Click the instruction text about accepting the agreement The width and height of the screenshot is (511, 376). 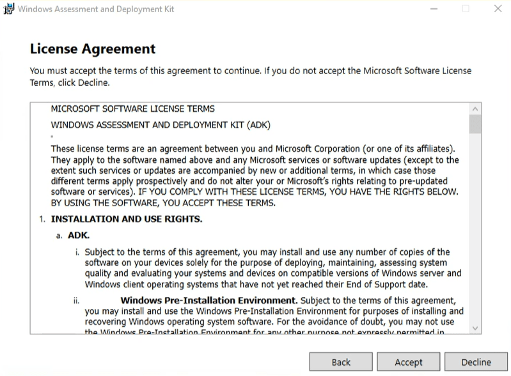coord(250,76)
